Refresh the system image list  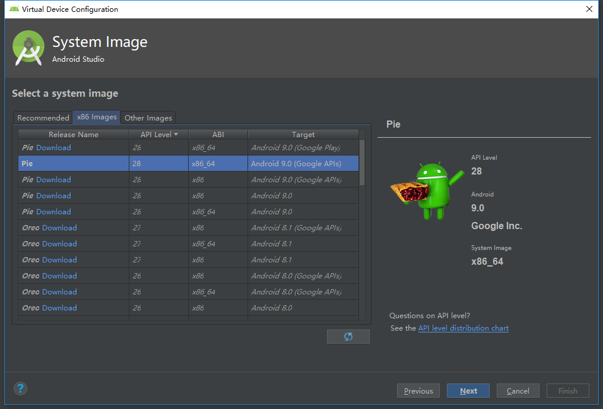(348, 337)
